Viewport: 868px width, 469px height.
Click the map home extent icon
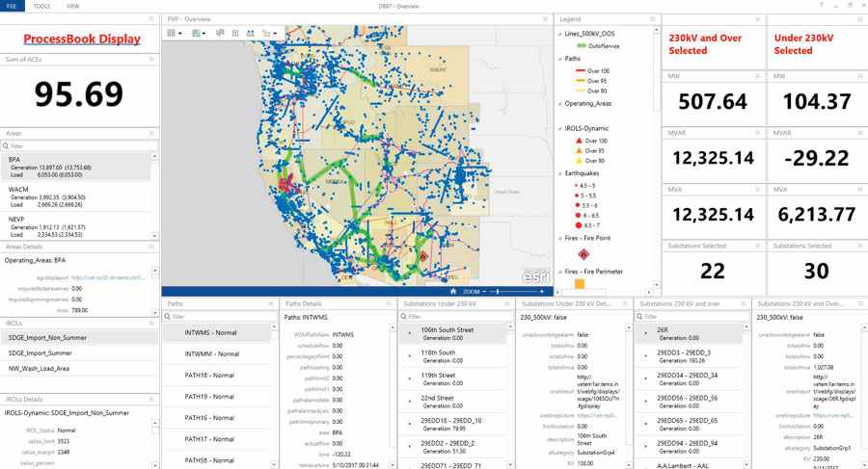click(453, 292)
